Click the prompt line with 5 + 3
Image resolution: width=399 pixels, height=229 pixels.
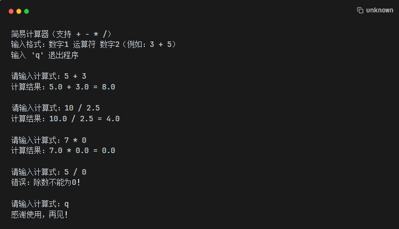point(48,76)
